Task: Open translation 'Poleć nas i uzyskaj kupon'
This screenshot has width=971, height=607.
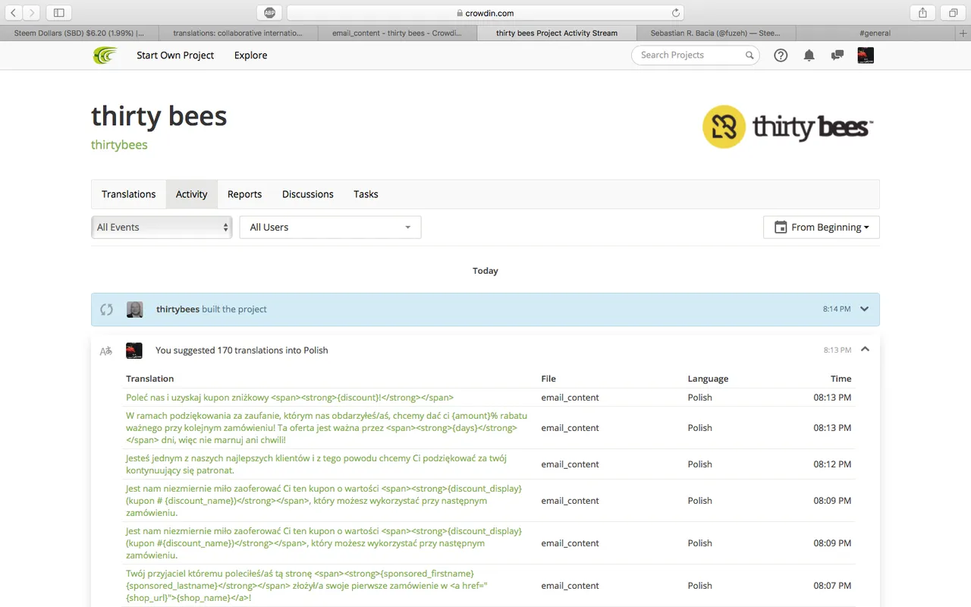Action: point(290,398)
